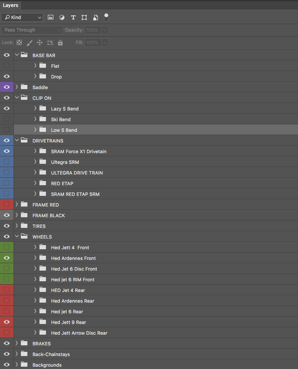The width and height of the screenshot is (298, 369).
Task: Click the Backgrounds folder icon
Action: click(24, 364)
